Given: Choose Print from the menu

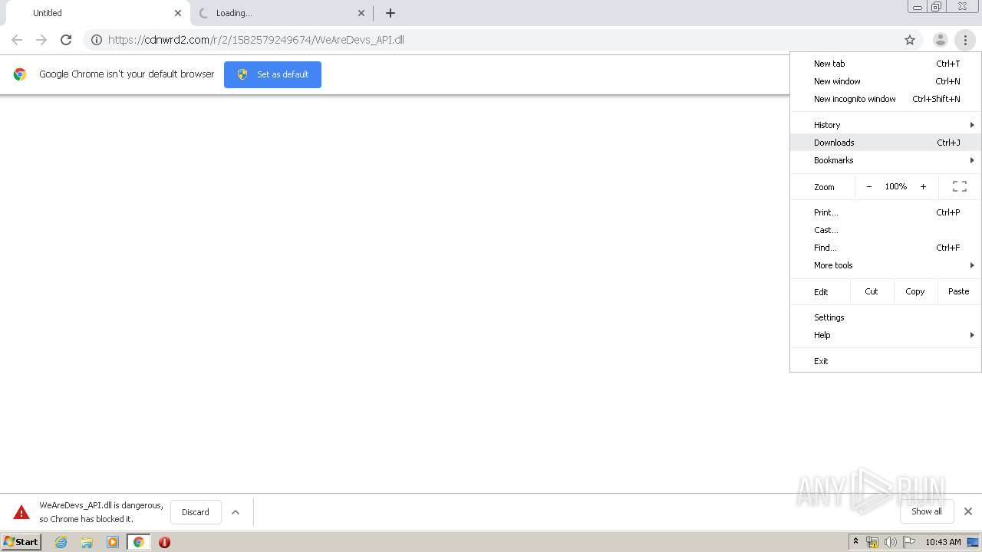Looking at the screenshot, I should pyautogui.click(x=885, y=212).
